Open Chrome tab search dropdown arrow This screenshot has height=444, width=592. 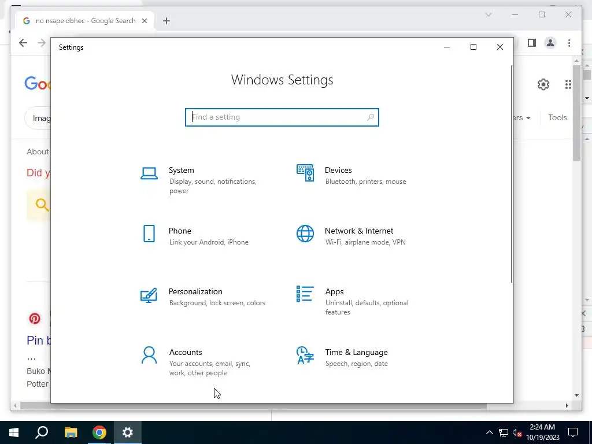point(488,14)
